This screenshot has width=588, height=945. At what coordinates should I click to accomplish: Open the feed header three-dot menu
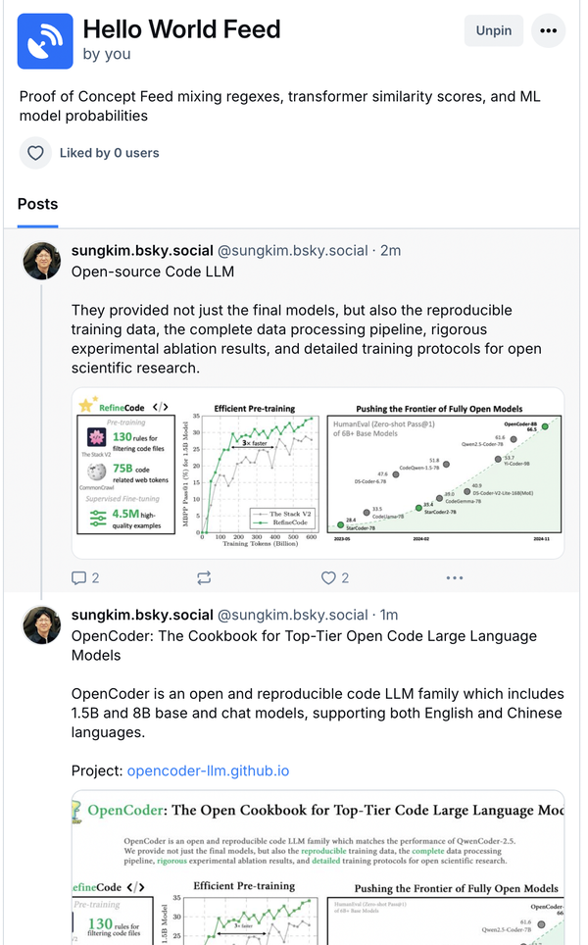549,30
